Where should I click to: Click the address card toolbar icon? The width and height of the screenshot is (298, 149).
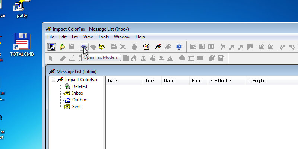146,47
